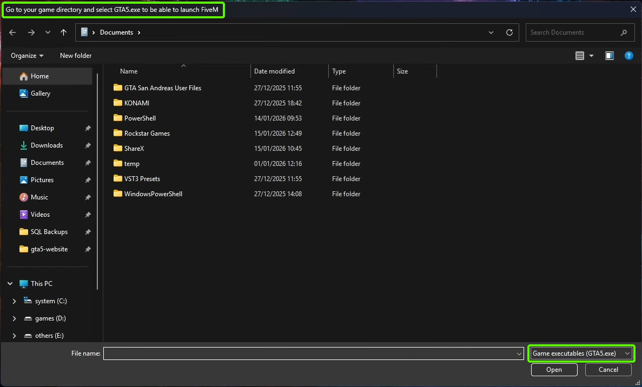
Task: Click the navigation pane scrollbar
Action: point(97,181)
